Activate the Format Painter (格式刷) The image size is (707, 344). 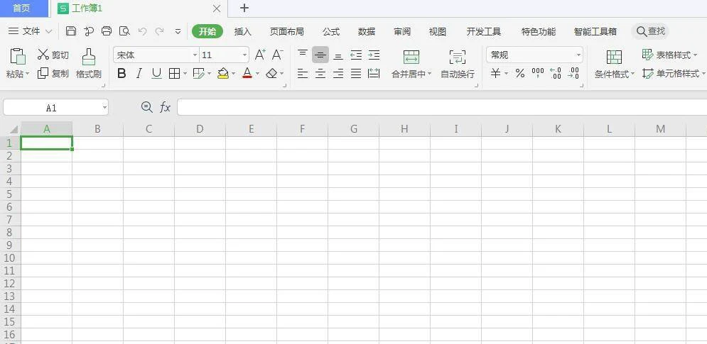click(88, 64)
